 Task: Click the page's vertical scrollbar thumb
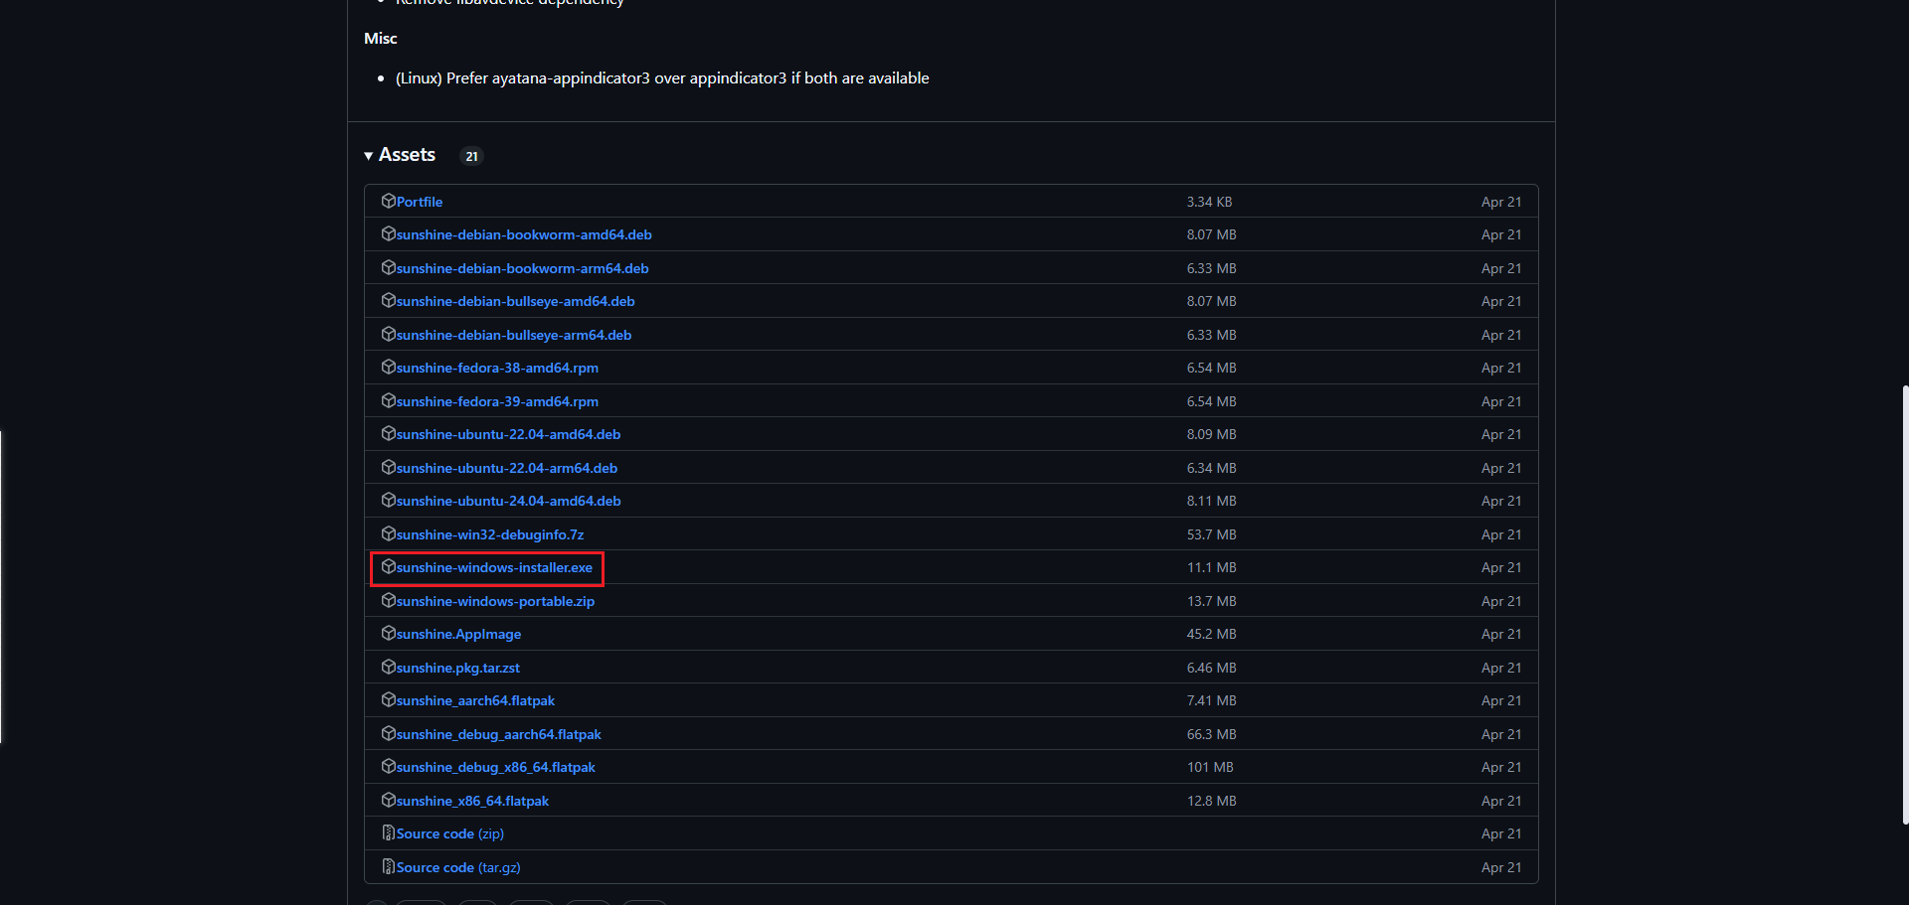click(x=1905, y=604)
